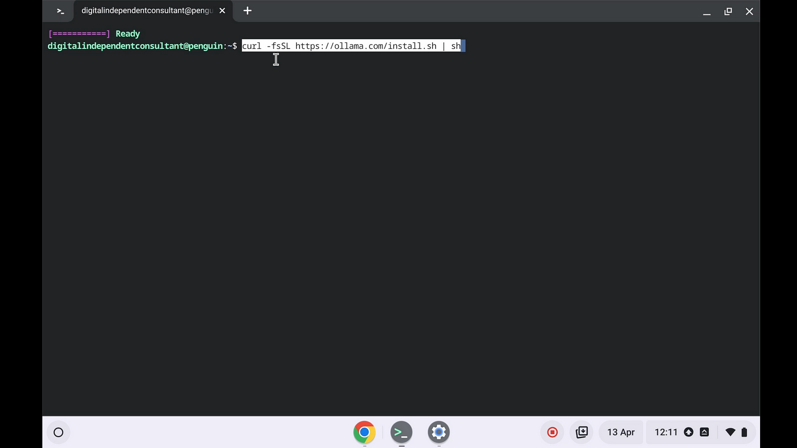Click the battery status icon
This screenshot has height=448, width=797.
tap(744, 432)
